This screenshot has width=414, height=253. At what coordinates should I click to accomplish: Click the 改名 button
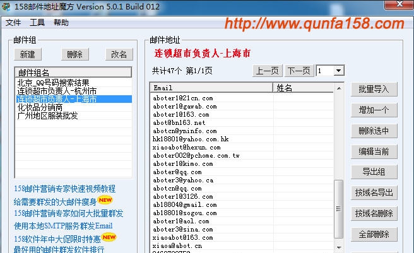(x=119, y=54)
